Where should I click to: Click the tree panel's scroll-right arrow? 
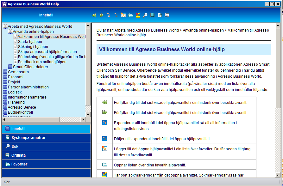pos(83,119)
